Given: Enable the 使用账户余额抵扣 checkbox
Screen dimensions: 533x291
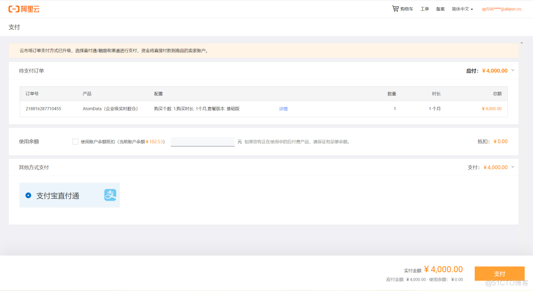Looking at the screenshot, I should pyautogui.click(x=76, y=142).
